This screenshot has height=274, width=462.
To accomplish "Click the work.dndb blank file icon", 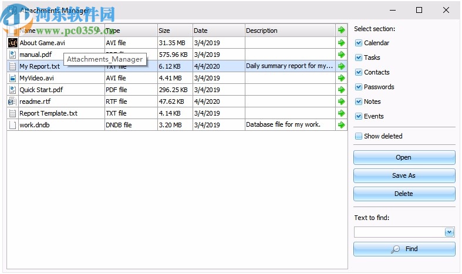I will 13,125.
